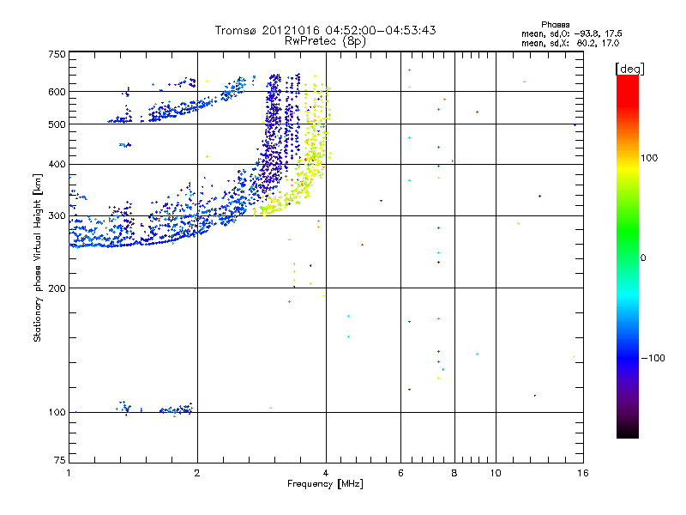The width and height of the screenshot is (686, 515).
Task: Click the x-axis tick label '1'
Action: point(69,473)
